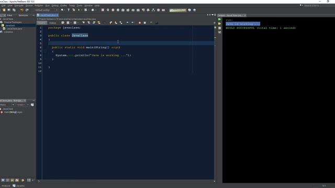Select JavaClass project root node
The width and height of the screenshot is (335, 188).
point(8,19)
